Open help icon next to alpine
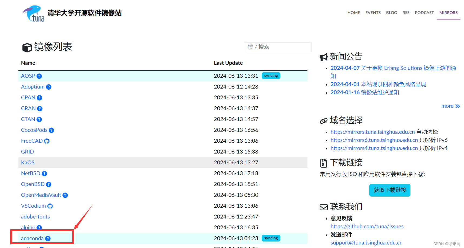The height and width of the screenshot is (248, 464). click(x=39, y=227)
